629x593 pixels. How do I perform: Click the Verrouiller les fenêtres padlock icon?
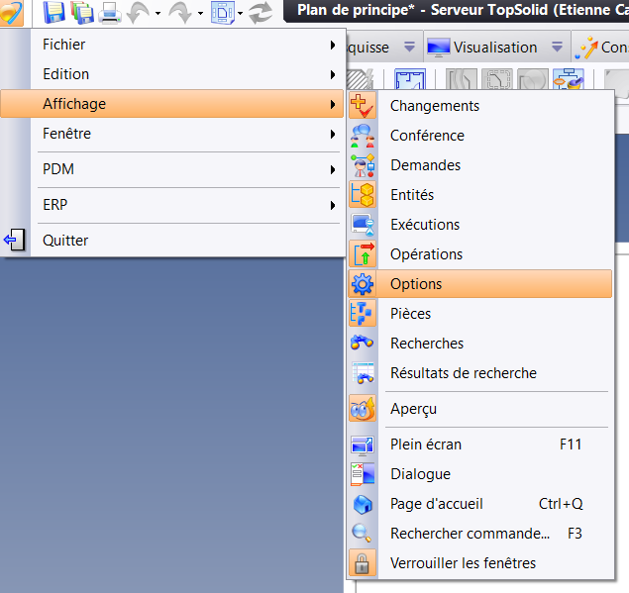[363, 563]
